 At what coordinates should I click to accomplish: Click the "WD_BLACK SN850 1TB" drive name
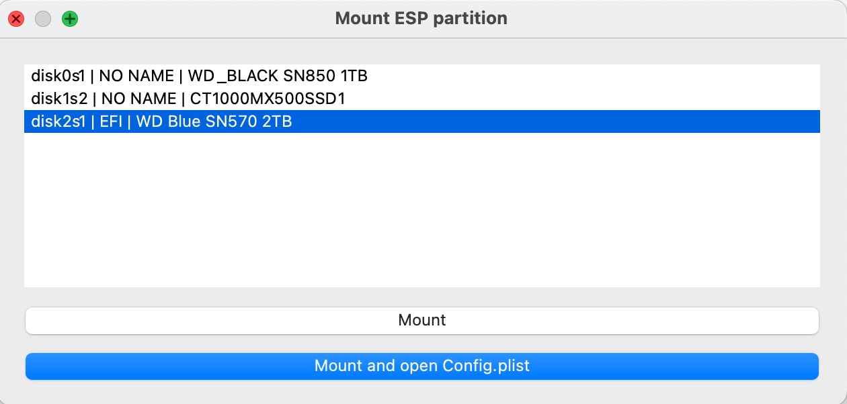click(278, 77)
